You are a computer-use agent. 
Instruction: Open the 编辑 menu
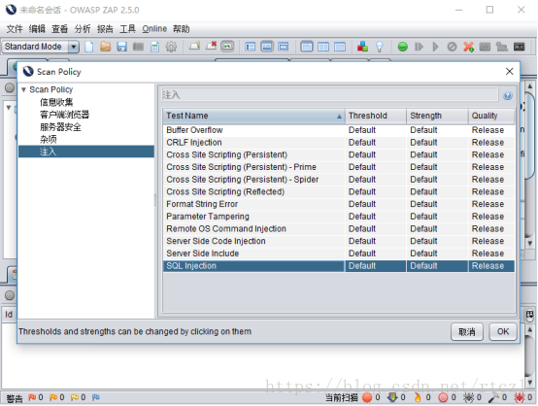coord(37,29)
